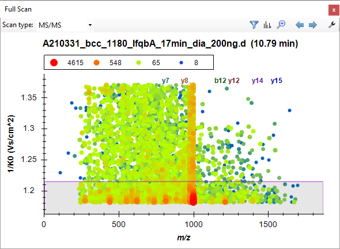Click the y7 ion label
Screen dimensions: 340x249
point(165,81)
